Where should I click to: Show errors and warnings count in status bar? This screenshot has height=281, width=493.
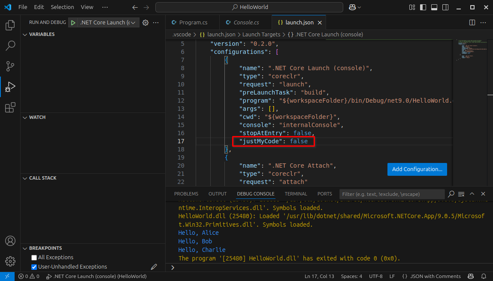point(29,276)
